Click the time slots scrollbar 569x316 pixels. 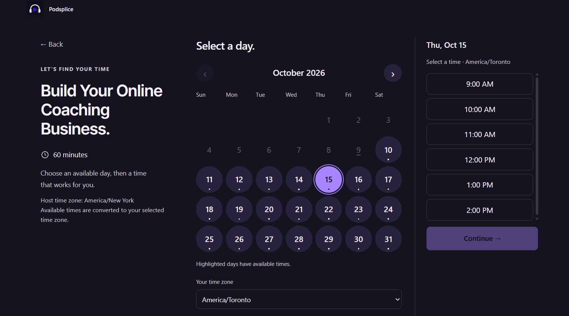point(537,146)
